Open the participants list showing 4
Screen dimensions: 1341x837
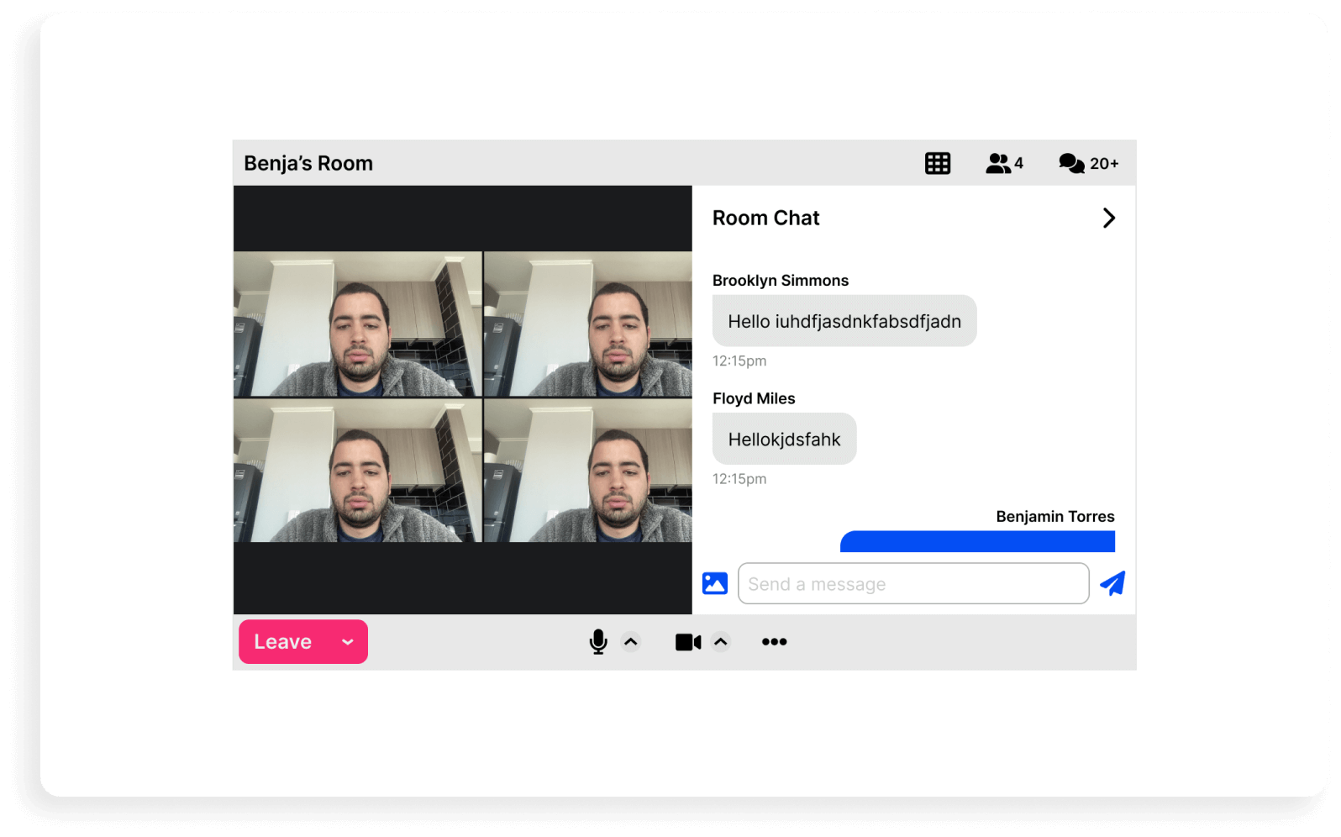pos(1004,164)
